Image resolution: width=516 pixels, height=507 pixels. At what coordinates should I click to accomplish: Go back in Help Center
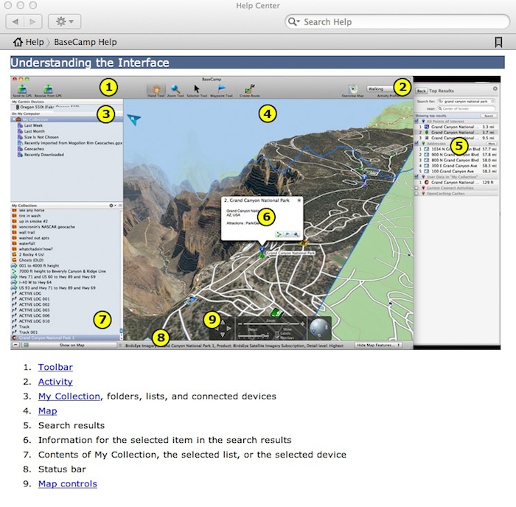pyautogui.click(x=15, y=21)
